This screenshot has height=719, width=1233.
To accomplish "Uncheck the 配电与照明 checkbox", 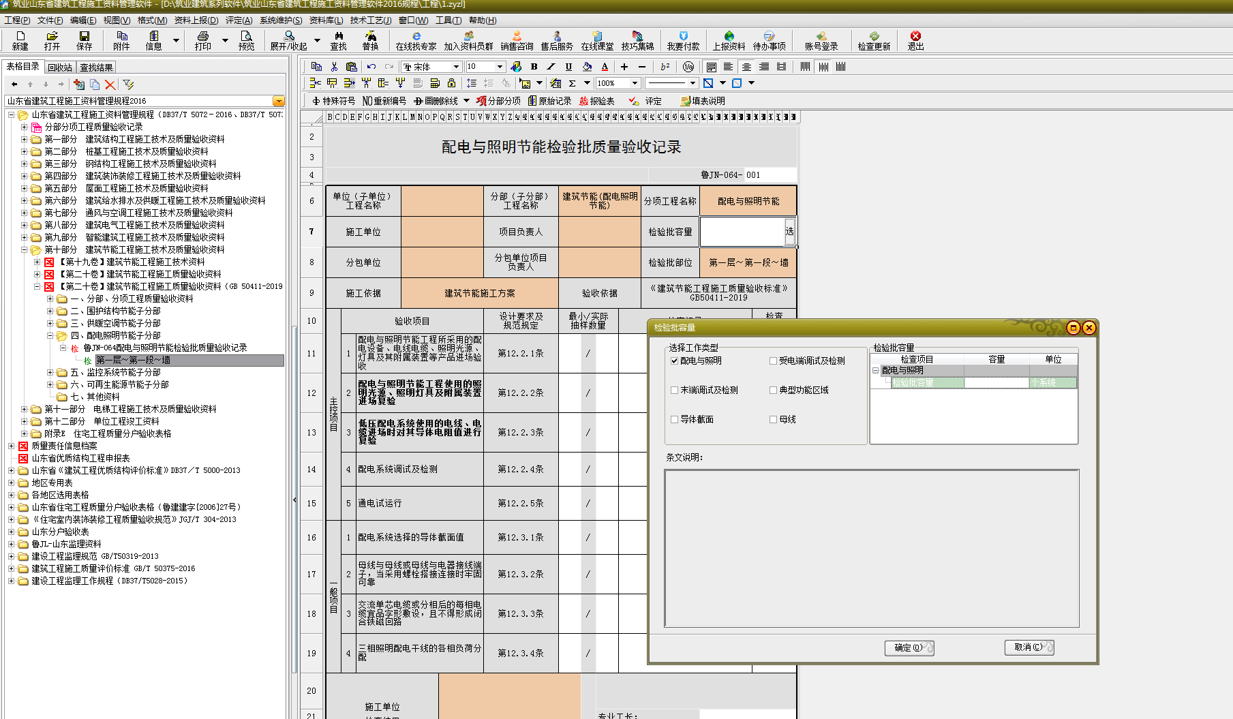I will (674, 361).
